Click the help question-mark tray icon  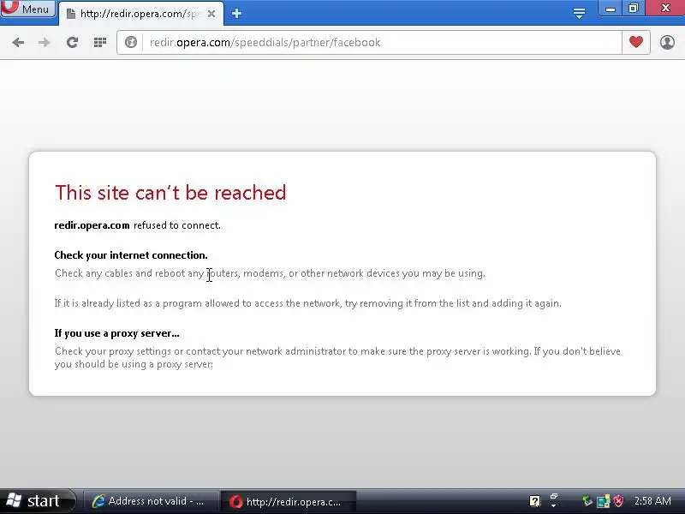click(x=534, y=501)
